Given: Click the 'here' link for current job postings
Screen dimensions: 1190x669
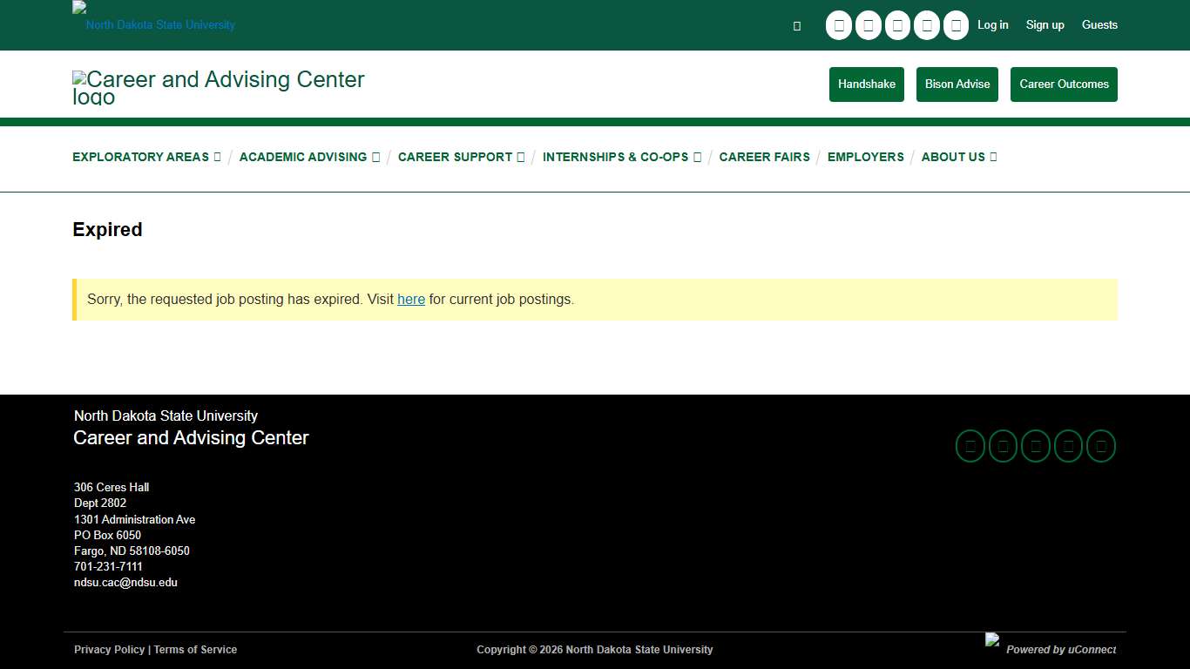Looking at the screenshot, I should [x=411, y=299].
